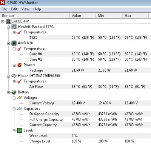Viewport: 151px width, 150px height.
Task: Click the Battery icon in the tree
Action: pyautogui.click(x=14, y=92)
